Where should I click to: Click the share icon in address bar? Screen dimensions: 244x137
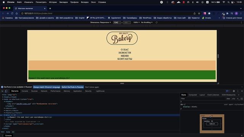[194, 14]
